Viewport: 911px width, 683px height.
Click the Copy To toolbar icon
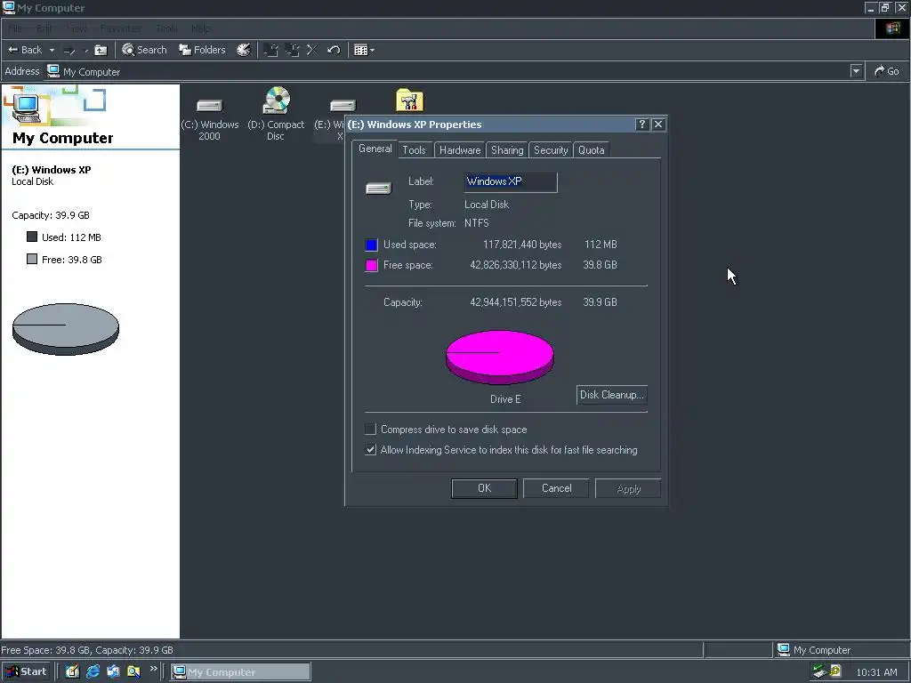[292, 50]
